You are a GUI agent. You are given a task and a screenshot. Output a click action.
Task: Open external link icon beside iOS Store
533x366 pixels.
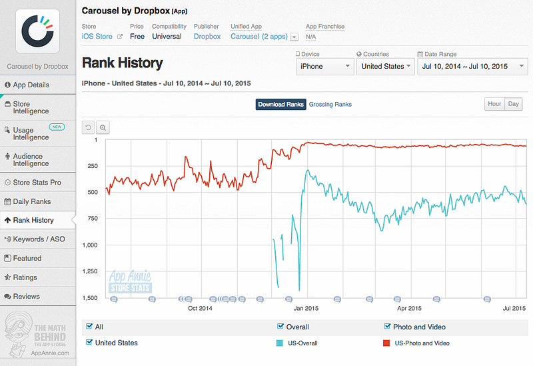coord(120,37)
